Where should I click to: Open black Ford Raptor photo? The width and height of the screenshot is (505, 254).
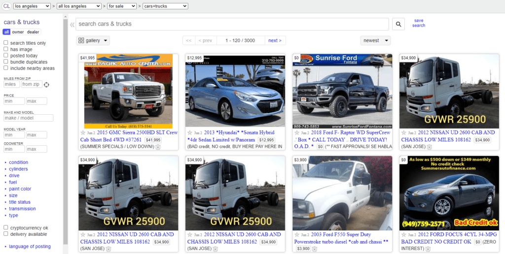point(342,91)
